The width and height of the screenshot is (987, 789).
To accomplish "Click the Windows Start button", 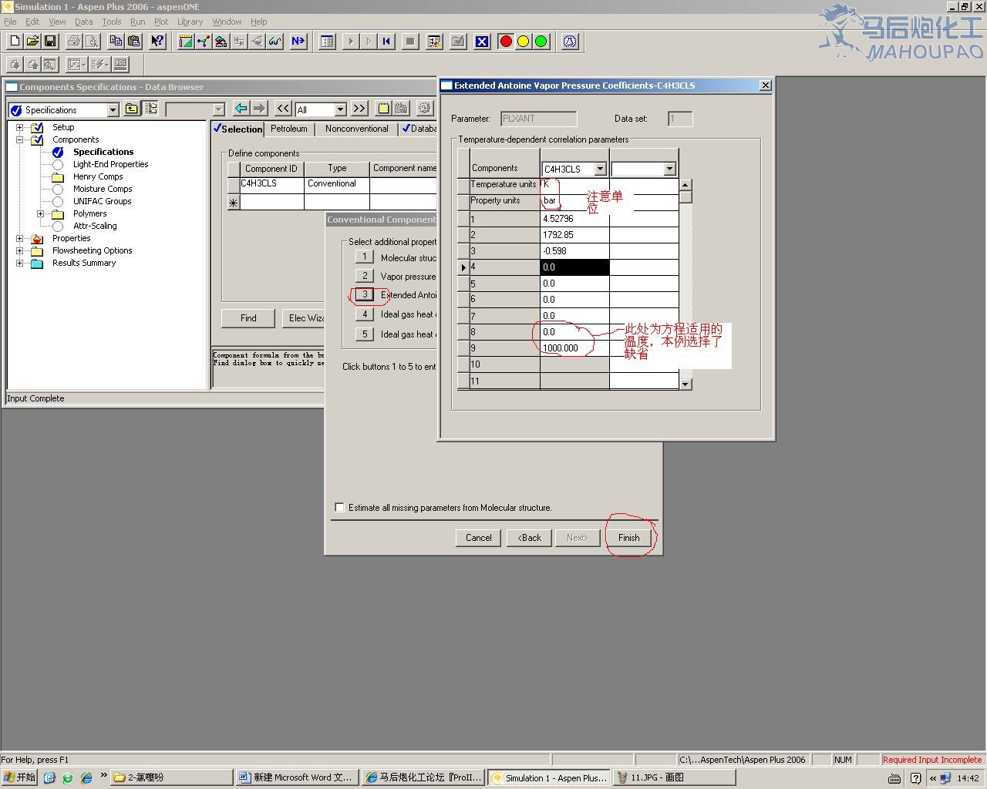I will 20,777.
